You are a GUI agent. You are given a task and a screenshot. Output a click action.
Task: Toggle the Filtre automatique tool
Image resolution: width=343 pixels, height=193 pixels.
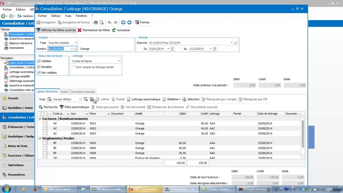click(74, 107)
